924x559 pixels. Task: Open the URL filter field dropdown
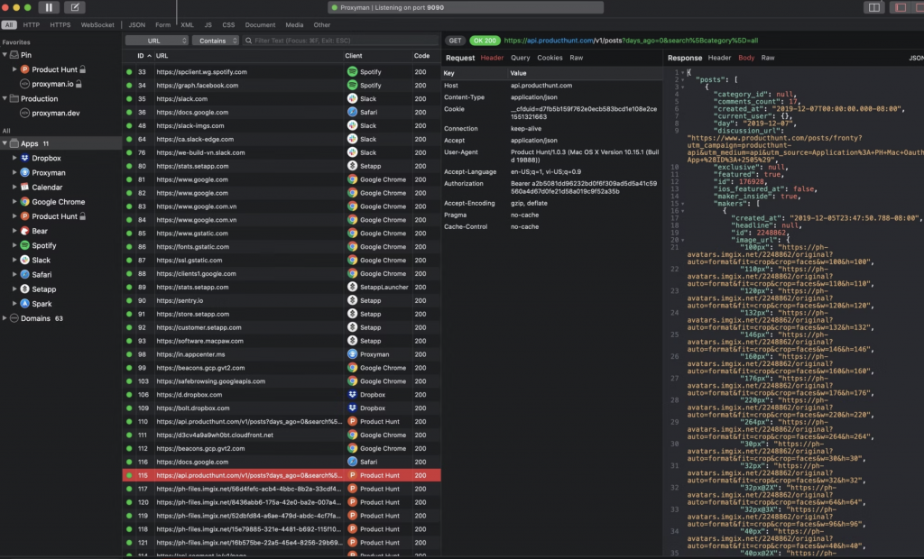157,41
